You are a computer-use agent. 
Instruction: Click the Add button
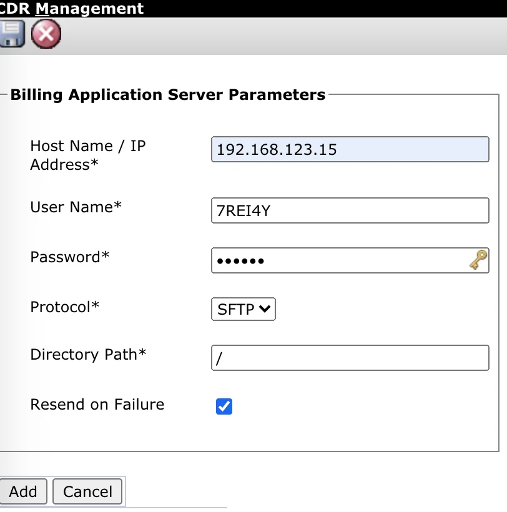23,491
